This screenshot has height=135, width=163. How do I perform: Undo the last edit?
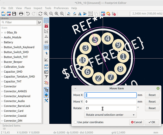click(28, 13)
